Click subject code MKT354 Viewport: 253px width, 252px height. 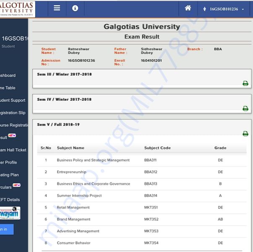(x=151, y=243)
